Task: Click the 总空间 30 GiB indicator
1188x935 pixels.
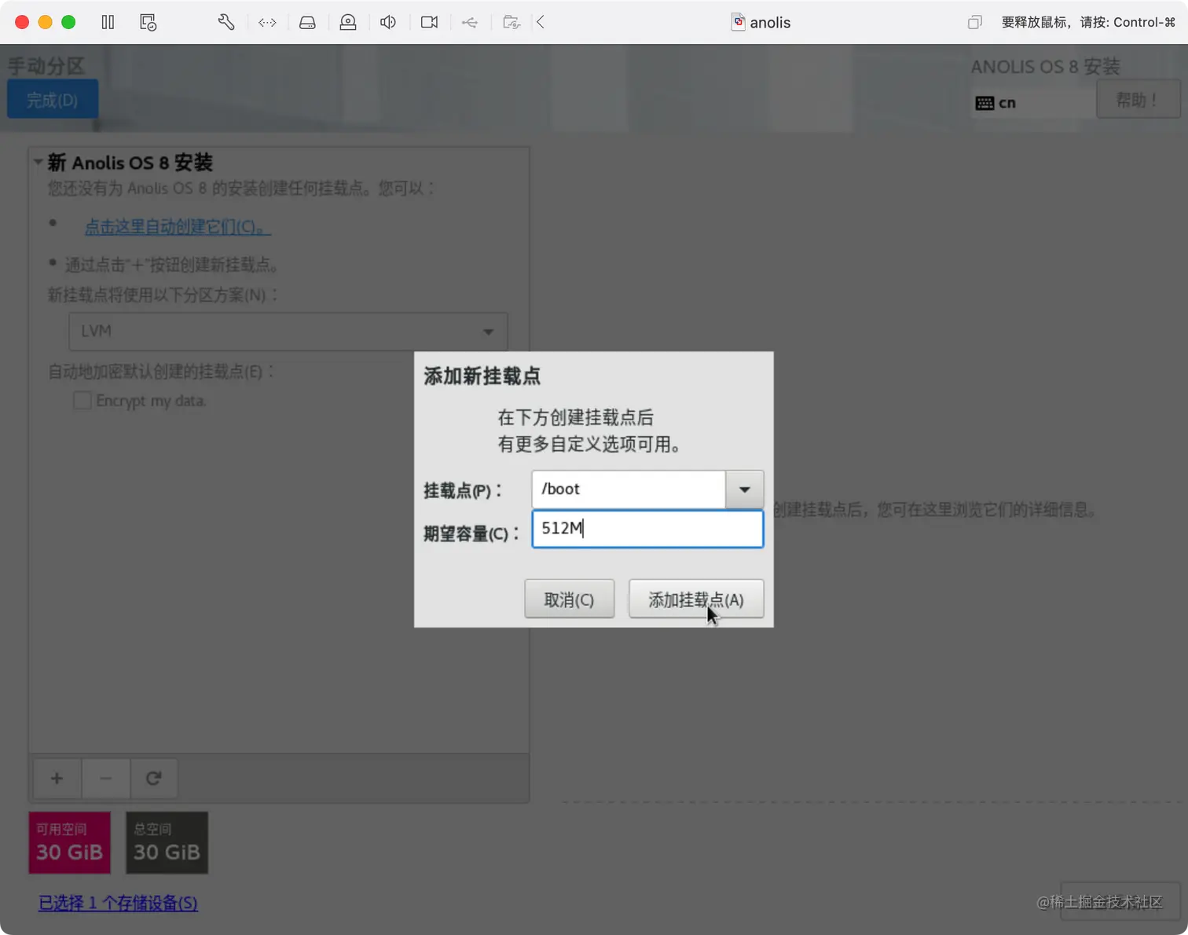Action: tap(167, 843)
